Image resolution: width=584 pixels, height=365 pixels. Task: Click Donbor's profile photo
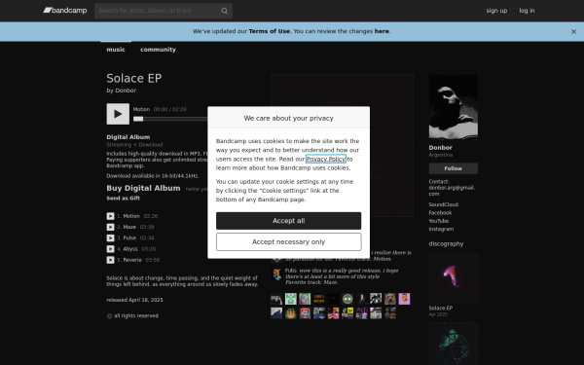pos(454,106)
